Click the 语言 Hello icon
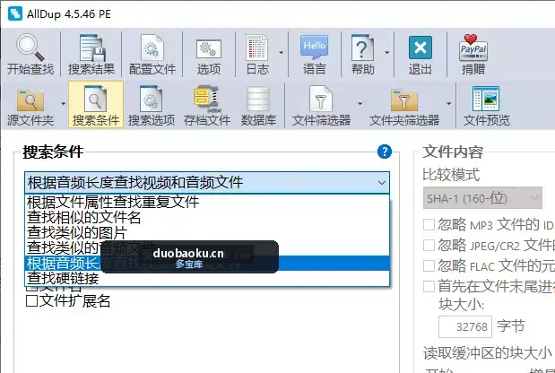The width and height of the screenshot is (555, 373). pyautogui.click(x=314, y=48)
